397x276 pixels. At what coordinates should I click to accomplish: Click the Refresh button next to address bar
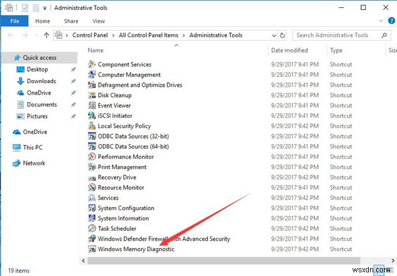[283, 35]
